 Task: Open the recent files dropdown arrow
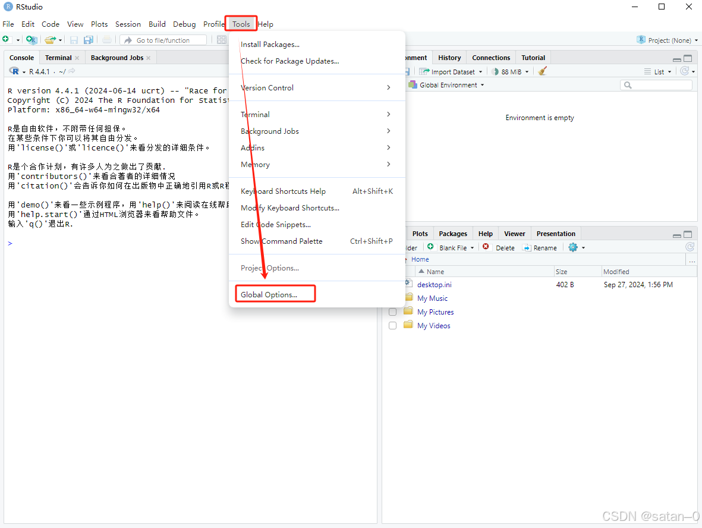click(x=60, y=40)
